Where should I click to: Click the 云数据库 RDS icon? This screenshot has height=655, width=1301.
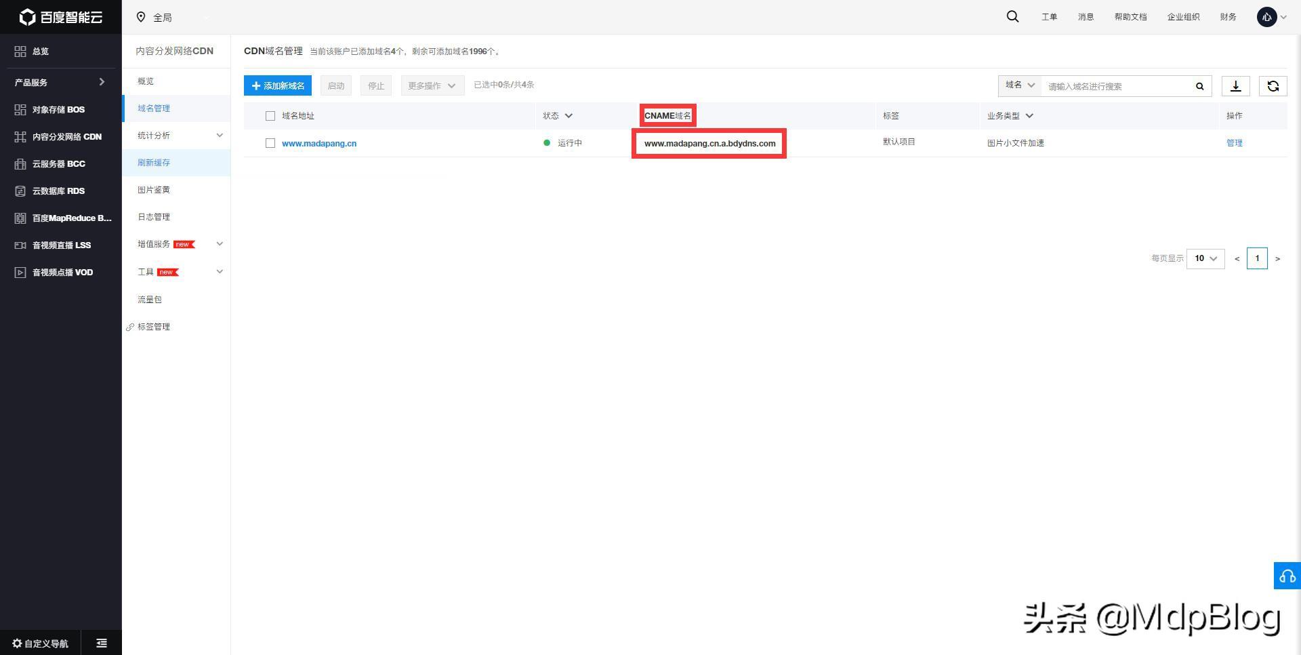coord(20,191)
